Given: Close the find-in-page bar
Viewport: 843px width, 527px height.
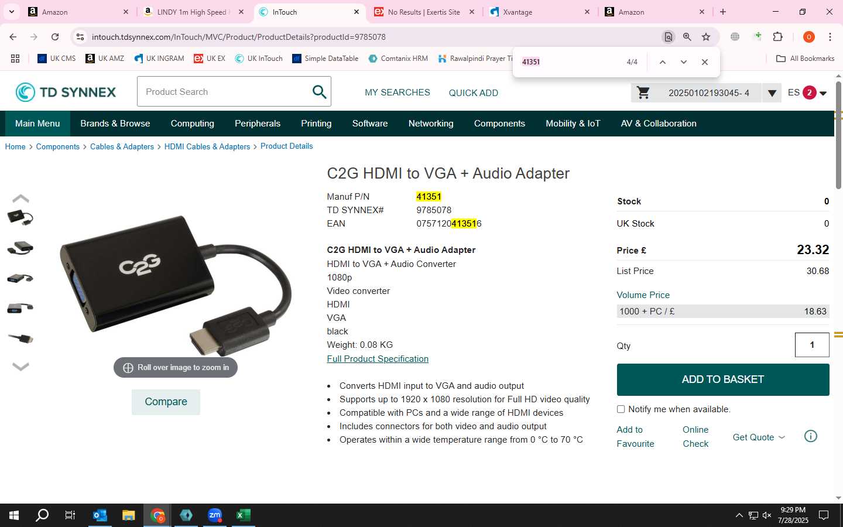Looking at the screenshot, I should point(705,62).
